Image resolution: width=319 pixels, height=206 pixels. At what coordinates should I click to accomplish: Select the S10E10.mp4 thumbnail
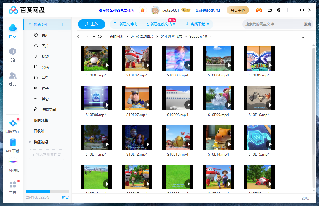pos(259,98)
